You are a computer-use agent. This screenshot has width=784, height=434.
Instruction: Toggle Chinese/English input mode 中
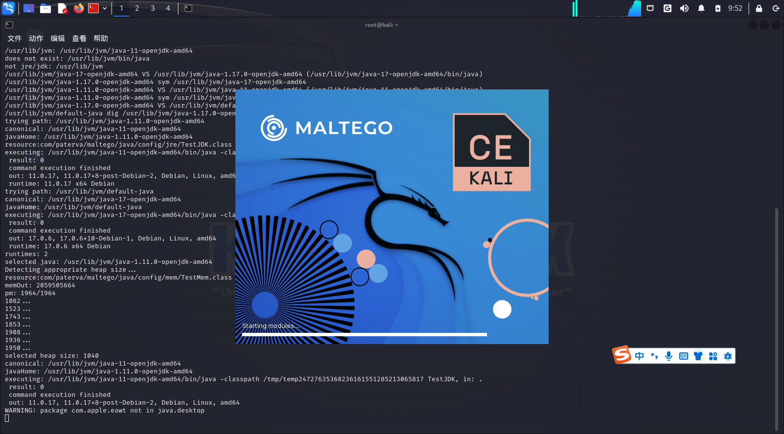point(640,356)
